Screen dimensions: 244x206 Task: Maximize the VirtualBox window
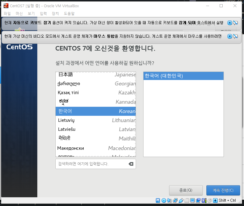point(221,6)
